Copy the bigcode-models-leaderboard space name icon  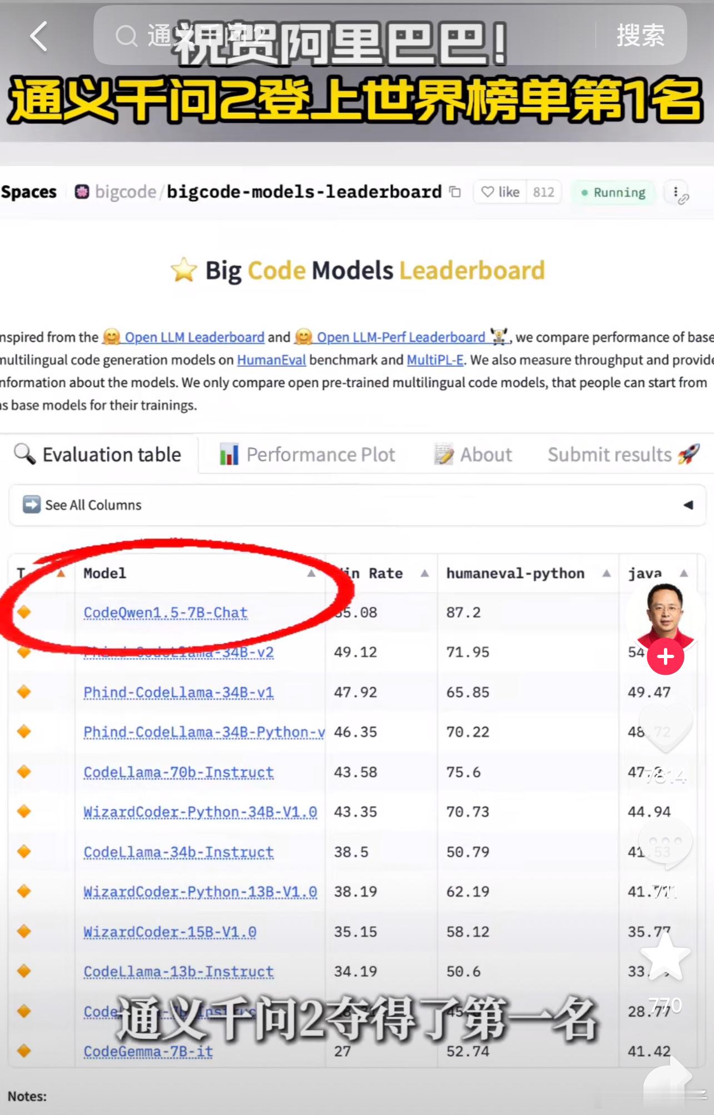click(455, 192)
